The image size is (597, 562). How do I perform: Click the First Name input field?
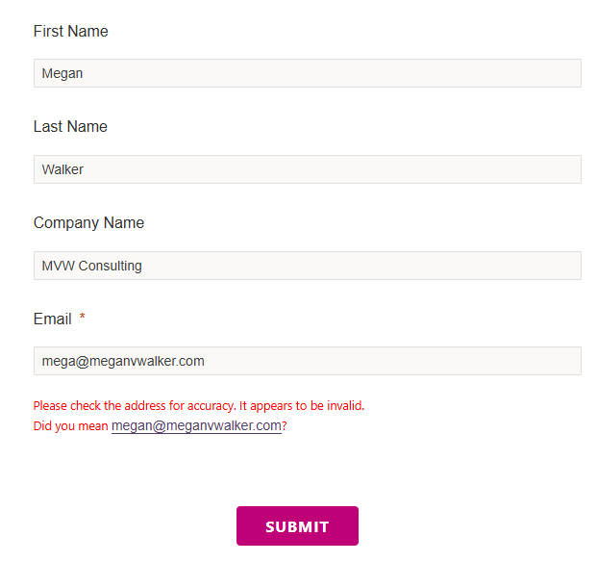308,73
